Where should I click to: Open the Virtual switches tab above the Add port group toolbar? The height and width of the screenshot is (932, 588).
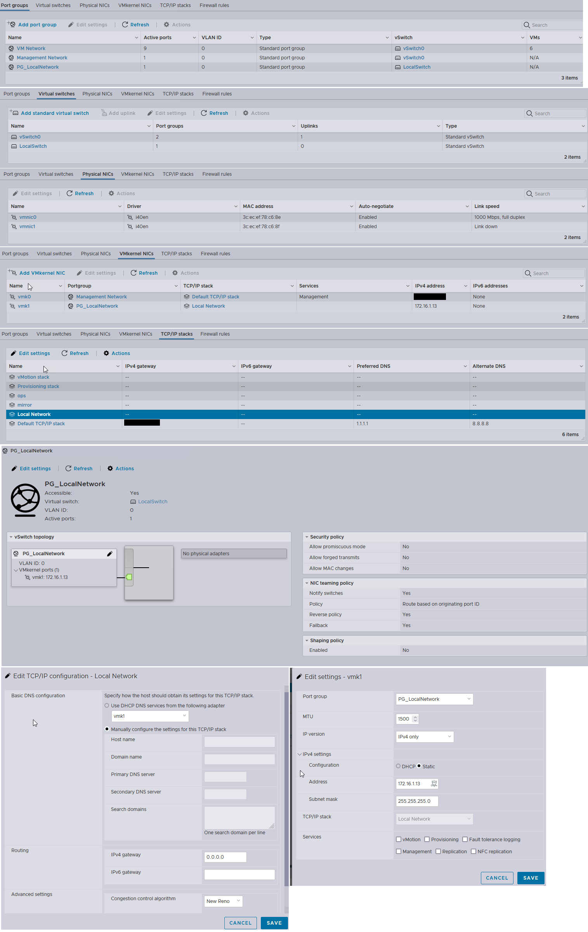point(53,5)
